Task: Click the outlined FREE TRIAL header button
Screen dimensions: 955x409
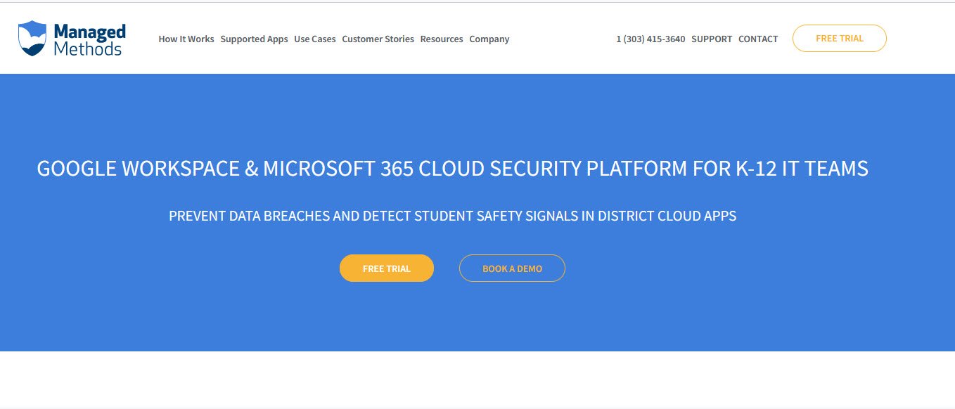Action: coord(840,39)
